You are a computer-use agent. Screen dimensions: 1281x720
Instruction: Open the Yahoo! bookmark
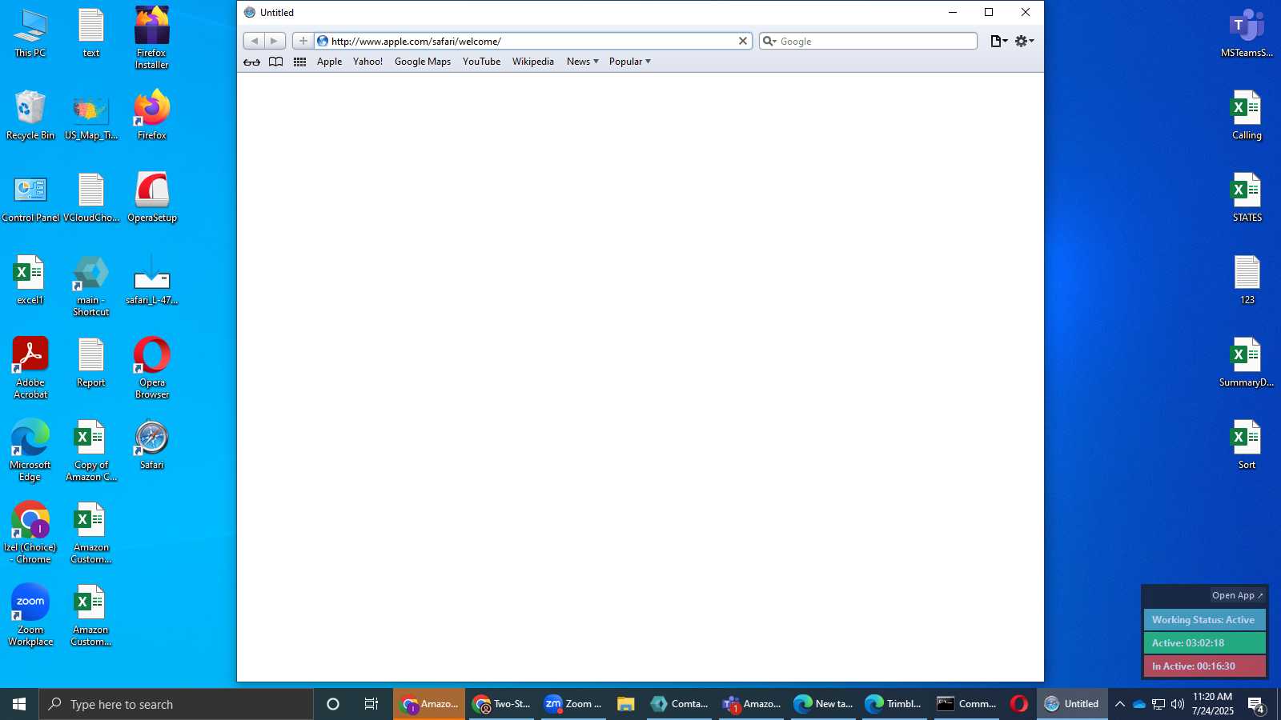(367, 62)
